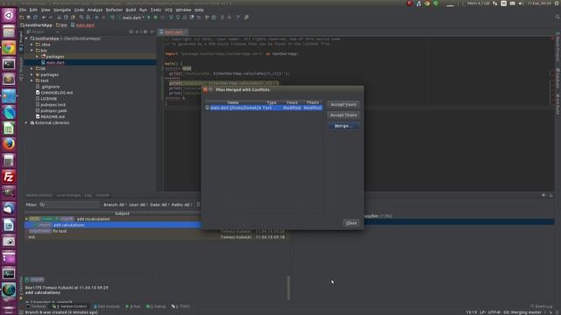Click Accept Yours in conflicts dialog

click(343, 104)
